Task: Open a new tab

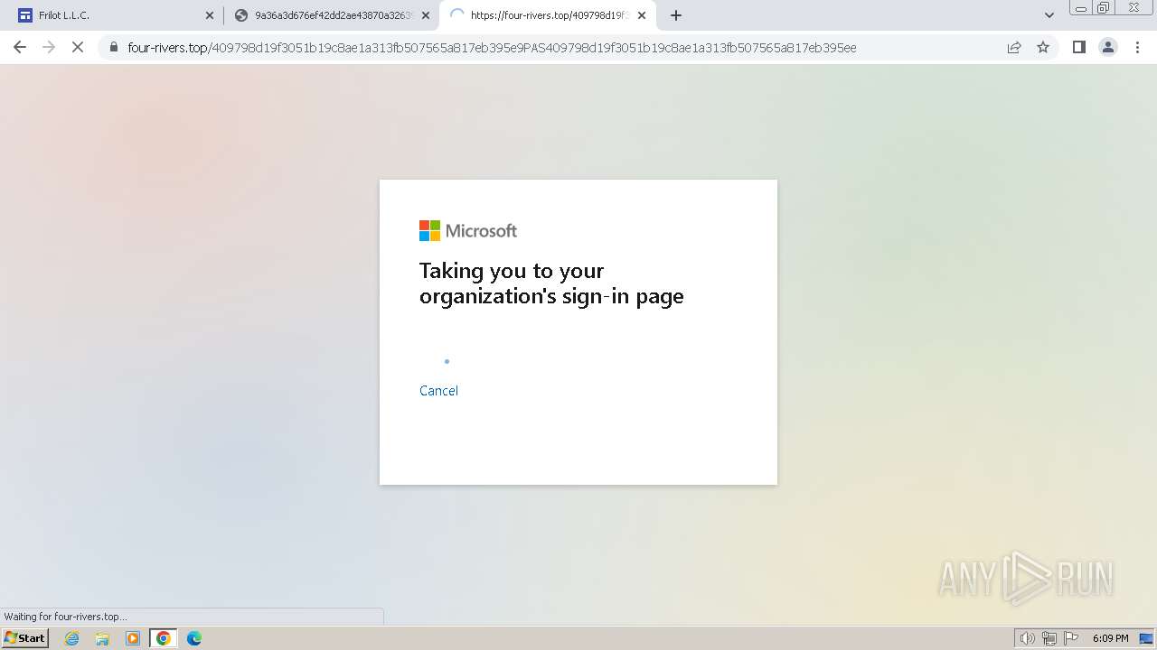Action: 676,15
